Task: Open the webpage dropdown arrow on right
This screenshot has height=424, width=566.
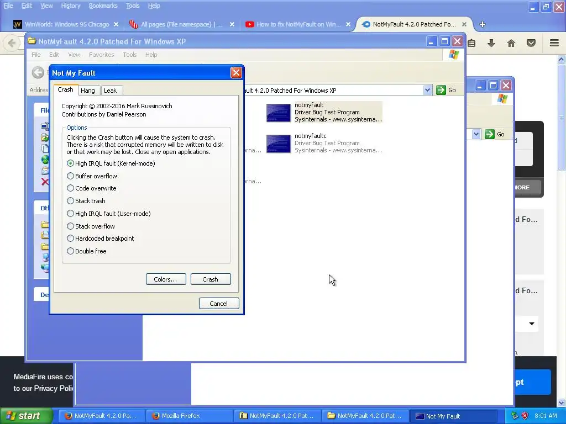Action: pos(532,324)
